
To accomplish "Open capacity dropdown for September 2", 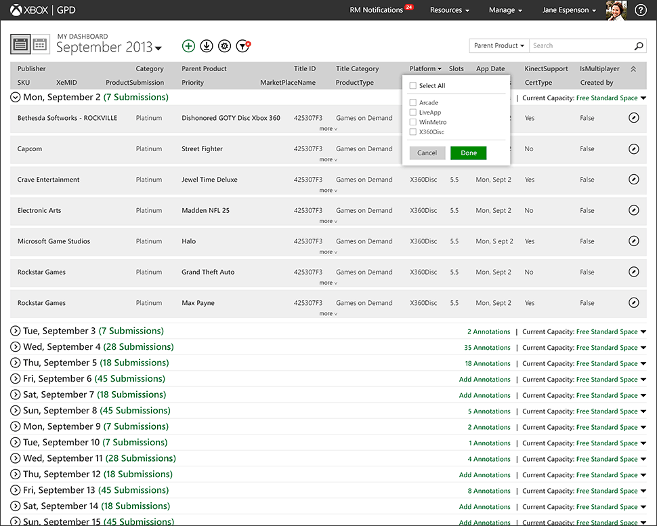I will click(x=611, y=98).
